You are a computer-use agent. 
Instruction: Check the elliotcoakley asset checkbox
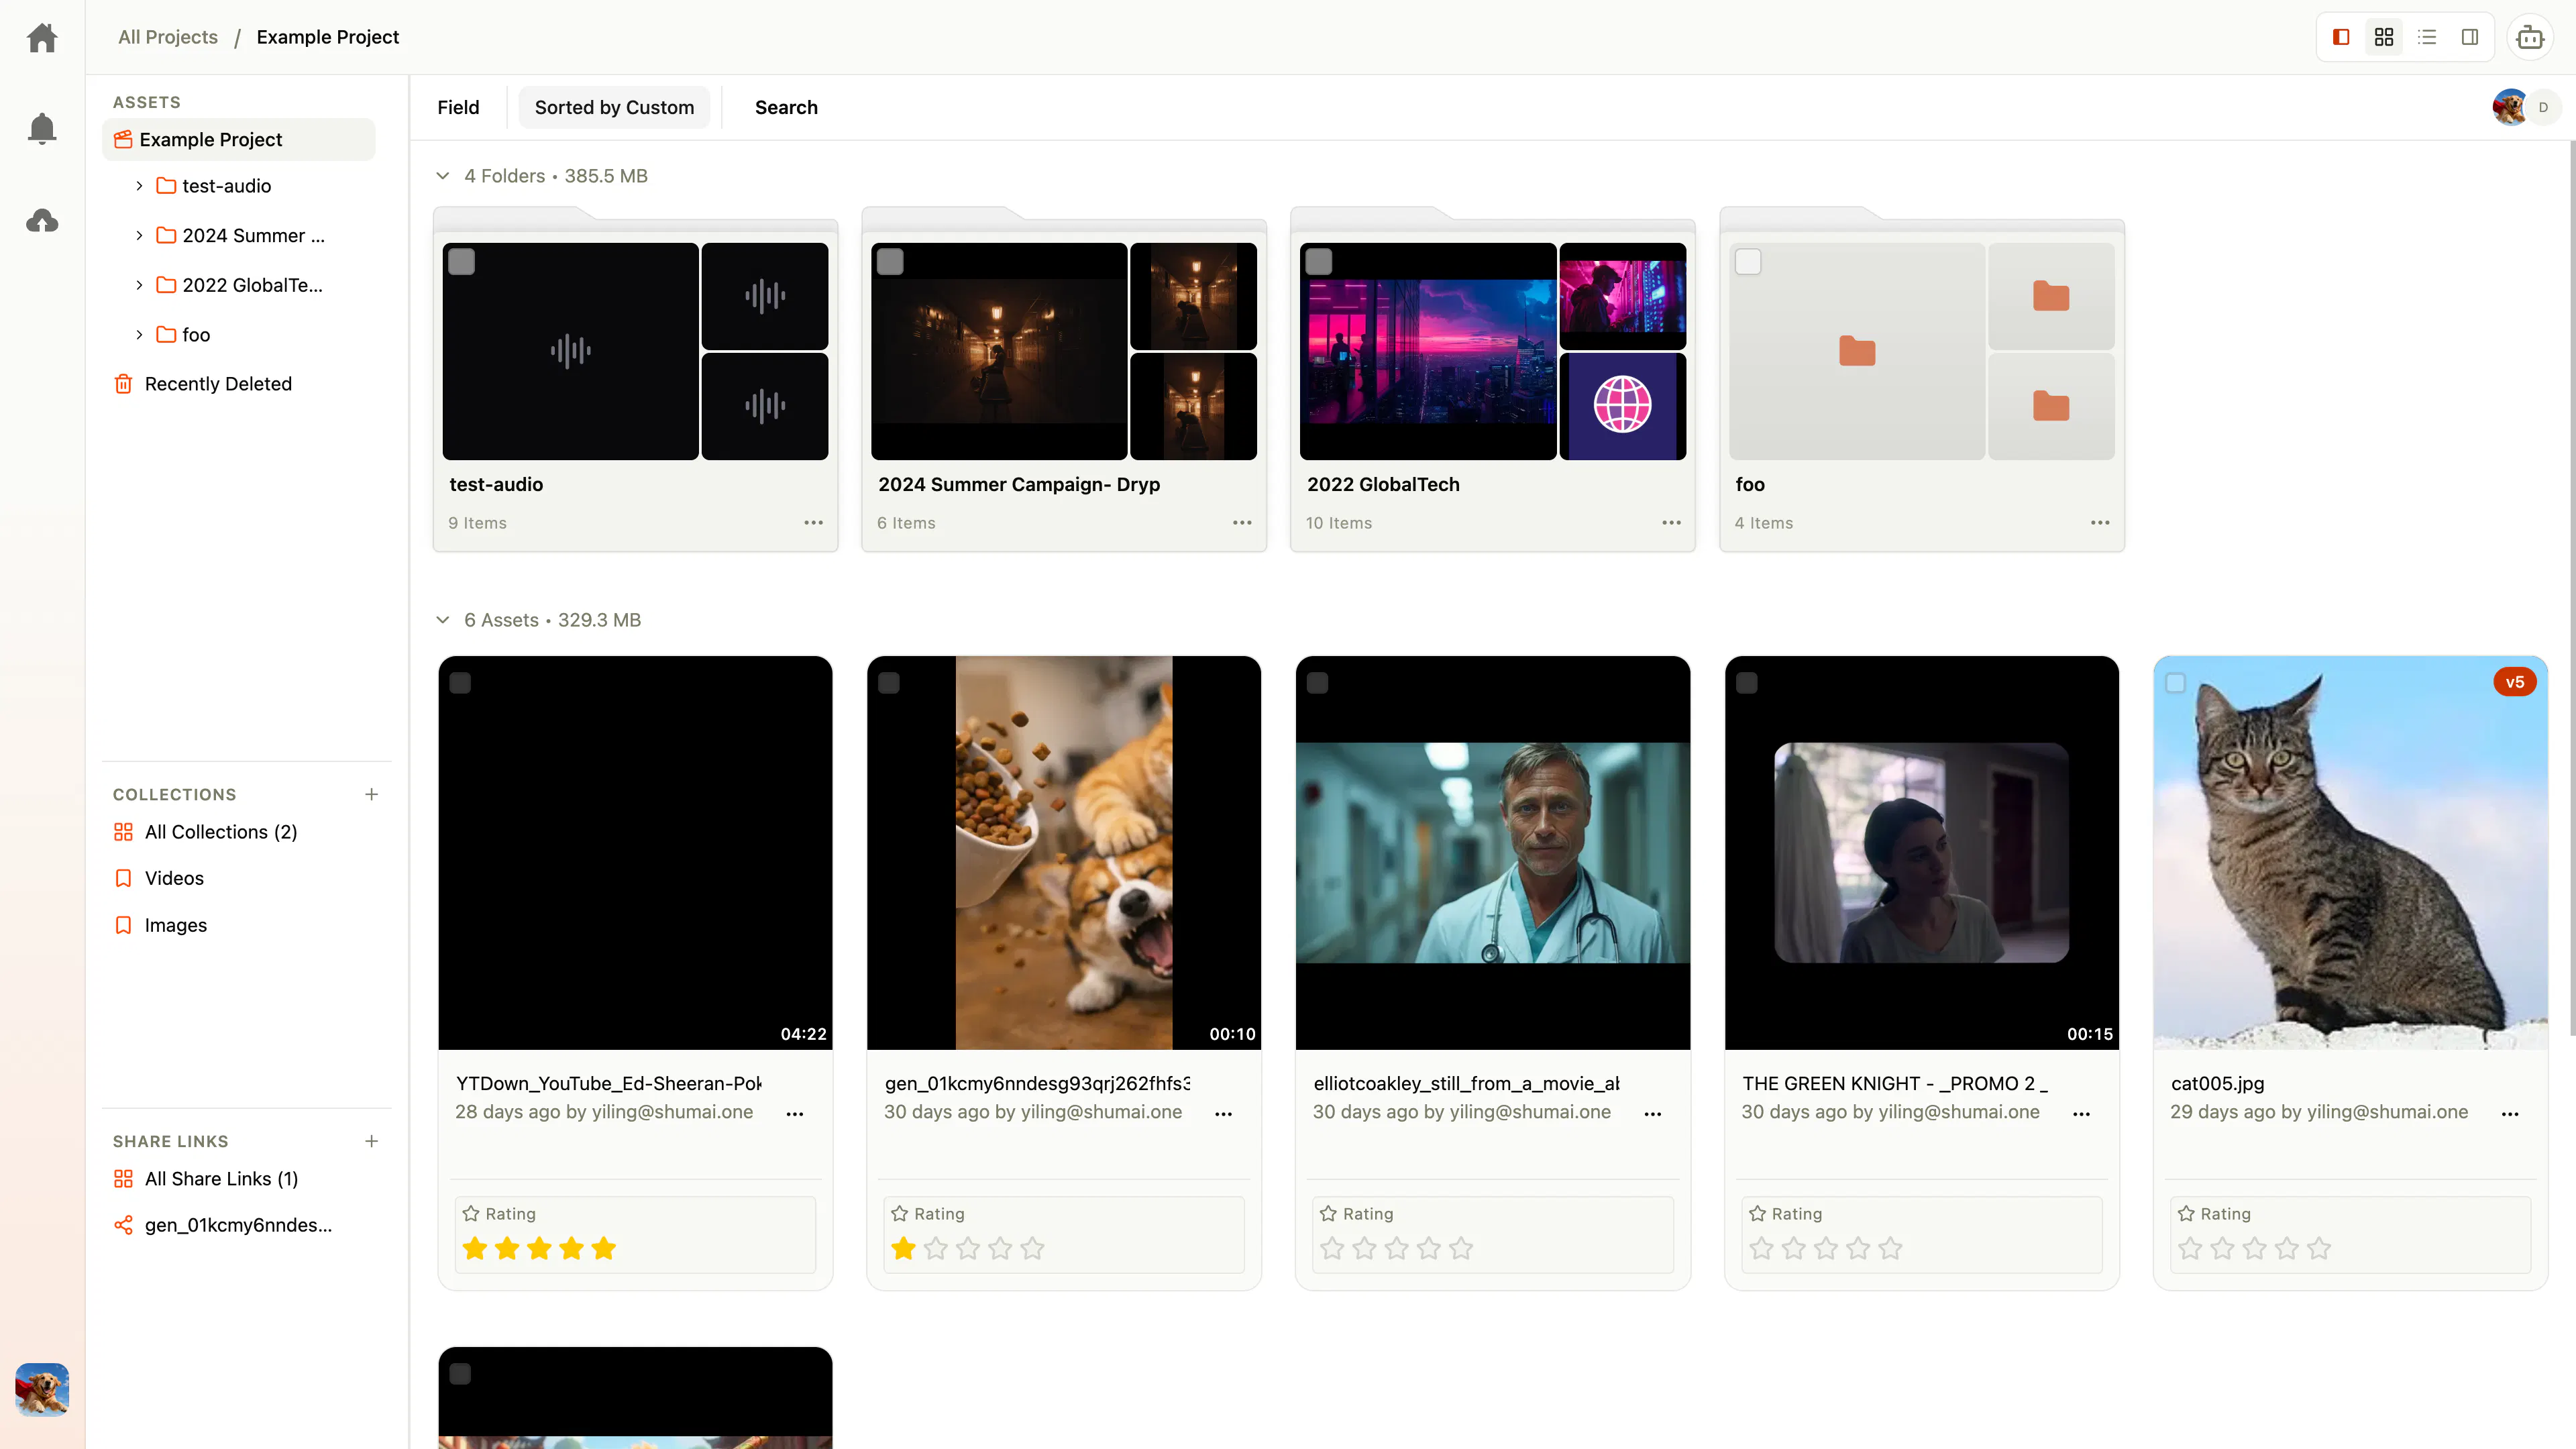point(1318,683)
